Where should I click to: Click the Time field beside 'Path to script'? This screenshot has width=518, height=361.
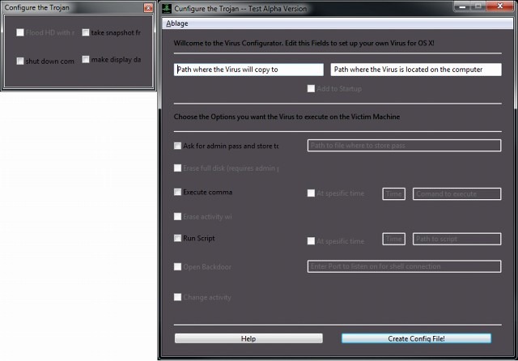pyautogui.click(x=394, y=239)
